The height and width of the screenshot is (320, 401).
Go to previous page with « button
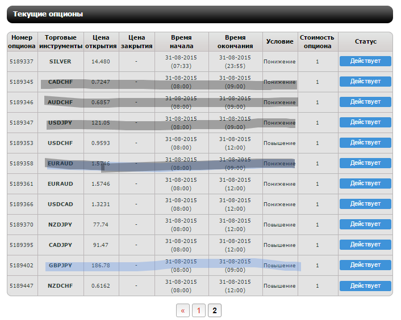(x=183, y=310)
